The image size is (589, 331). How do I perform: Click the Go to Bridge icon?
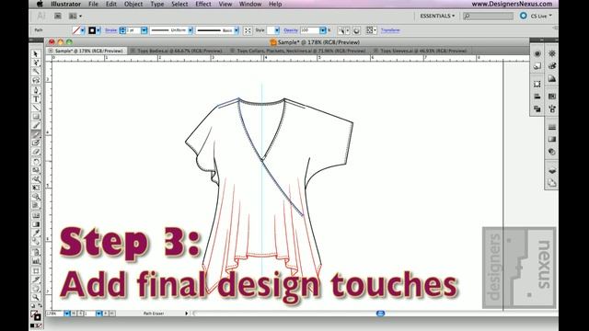[58, 16]
